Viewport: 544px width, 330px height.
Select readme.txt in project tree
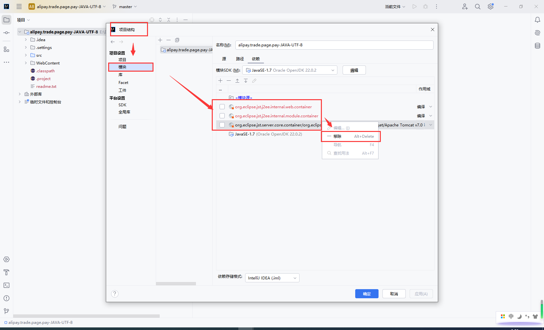coord(46,86)
